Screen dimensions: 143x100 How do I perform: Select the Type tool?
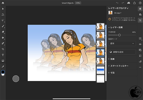3,55
